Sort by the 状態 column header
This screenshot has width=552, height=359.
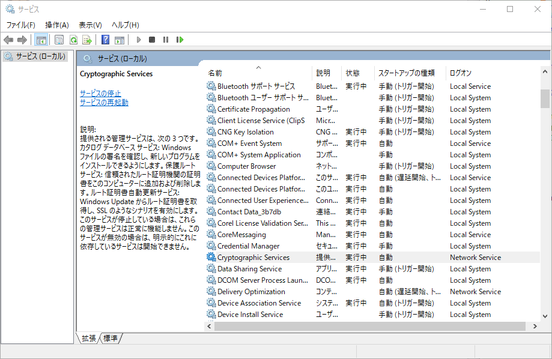coord(357,73)
